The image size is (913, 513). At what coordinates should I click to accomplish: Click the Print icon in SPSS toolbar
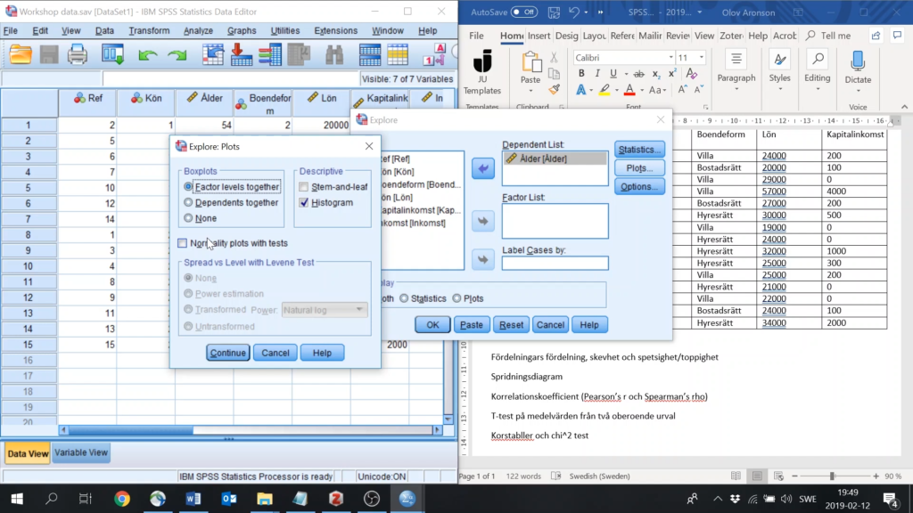click(77, 54)
